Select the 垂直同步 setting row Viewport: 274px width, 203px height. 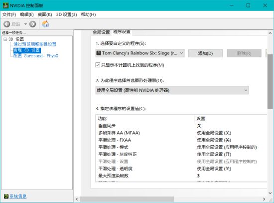click(182, 126)
